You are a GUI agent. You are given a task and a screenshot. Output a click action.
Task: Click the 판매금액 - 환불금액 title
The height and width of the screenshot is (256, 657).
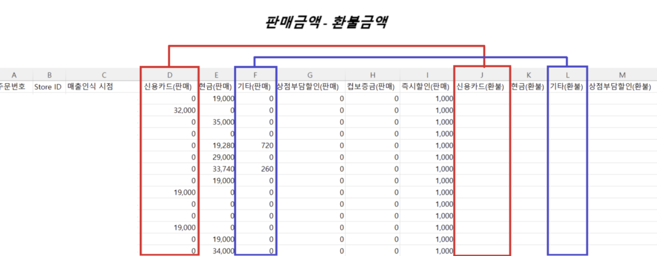tap(328, 22)
